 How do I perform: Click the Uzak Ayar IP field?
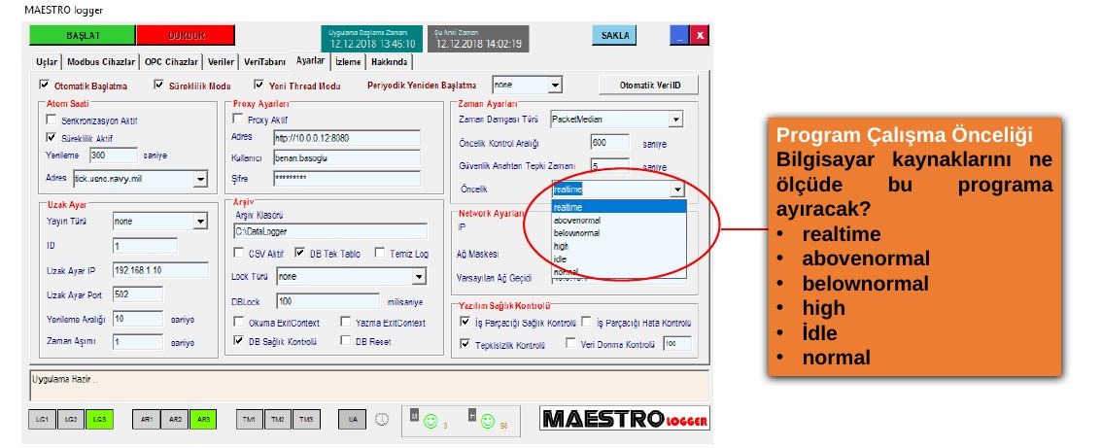coord(160,270)
